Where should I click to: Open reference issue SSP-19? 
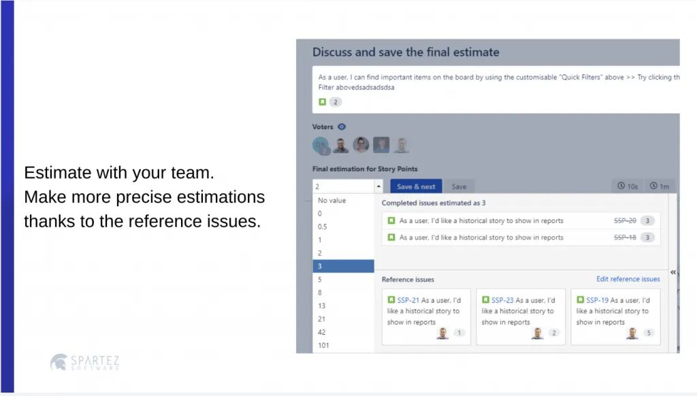pos(597,300)
